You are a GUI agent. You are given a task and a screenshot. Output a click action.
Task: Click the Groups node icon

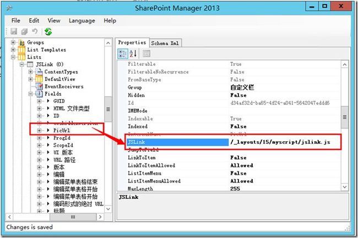pyautogui.click(x=21, y=42)
